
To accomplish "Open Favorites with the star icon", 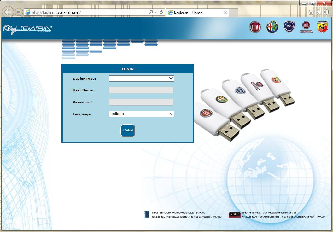I will 318,12.
